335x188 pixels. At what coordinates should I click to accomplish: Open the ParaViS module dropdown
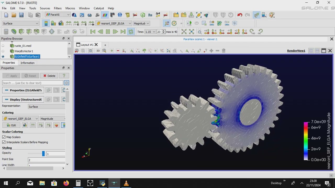coord(58,15)
